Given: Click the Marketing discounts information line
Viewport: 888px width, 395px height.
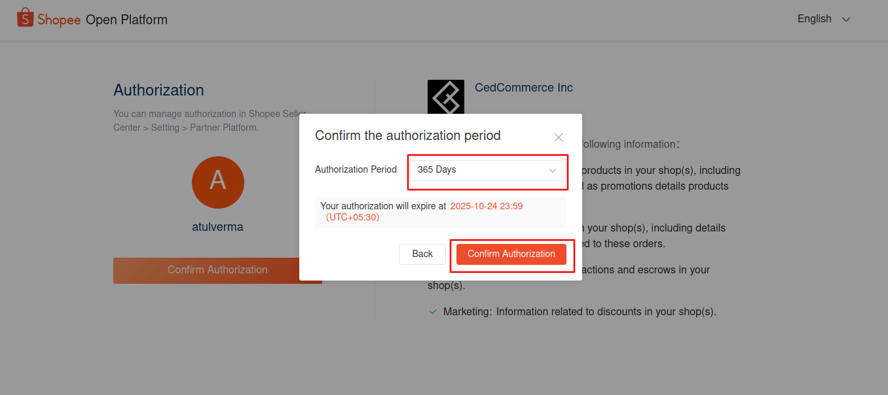Looking at the screenshot, I should [580, 312].
